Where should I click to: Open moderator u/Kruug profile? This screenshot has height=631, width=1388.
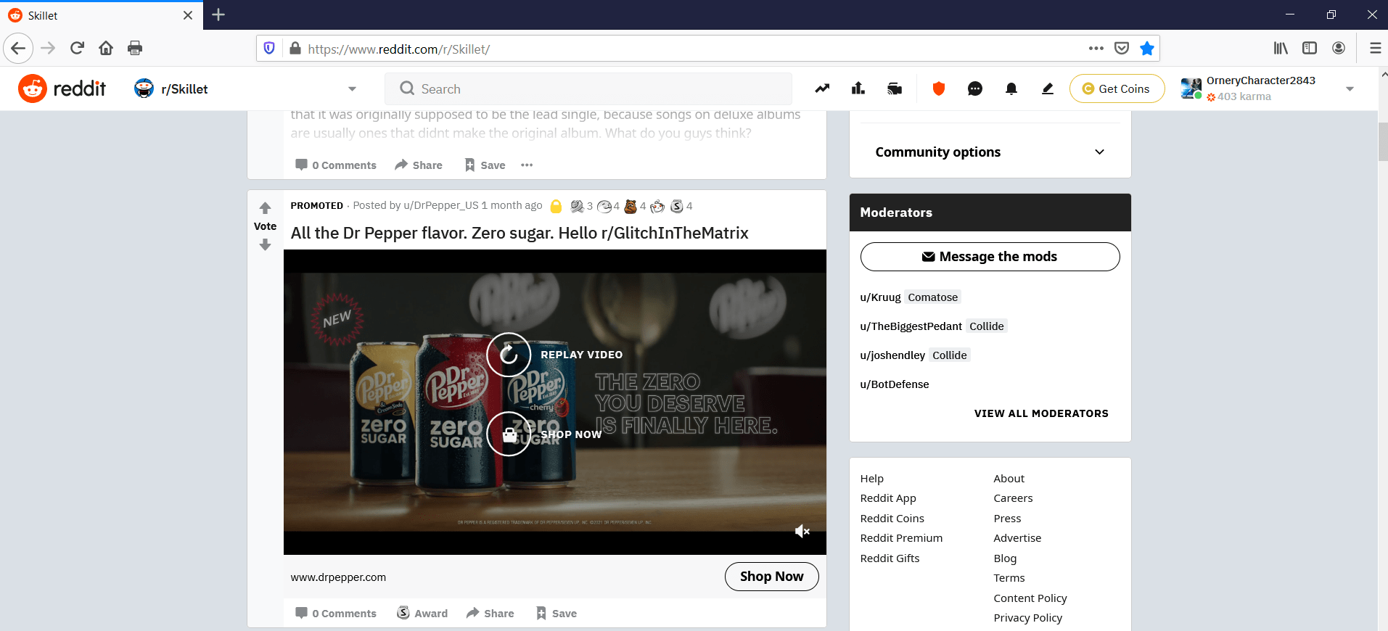pos(880,297)
